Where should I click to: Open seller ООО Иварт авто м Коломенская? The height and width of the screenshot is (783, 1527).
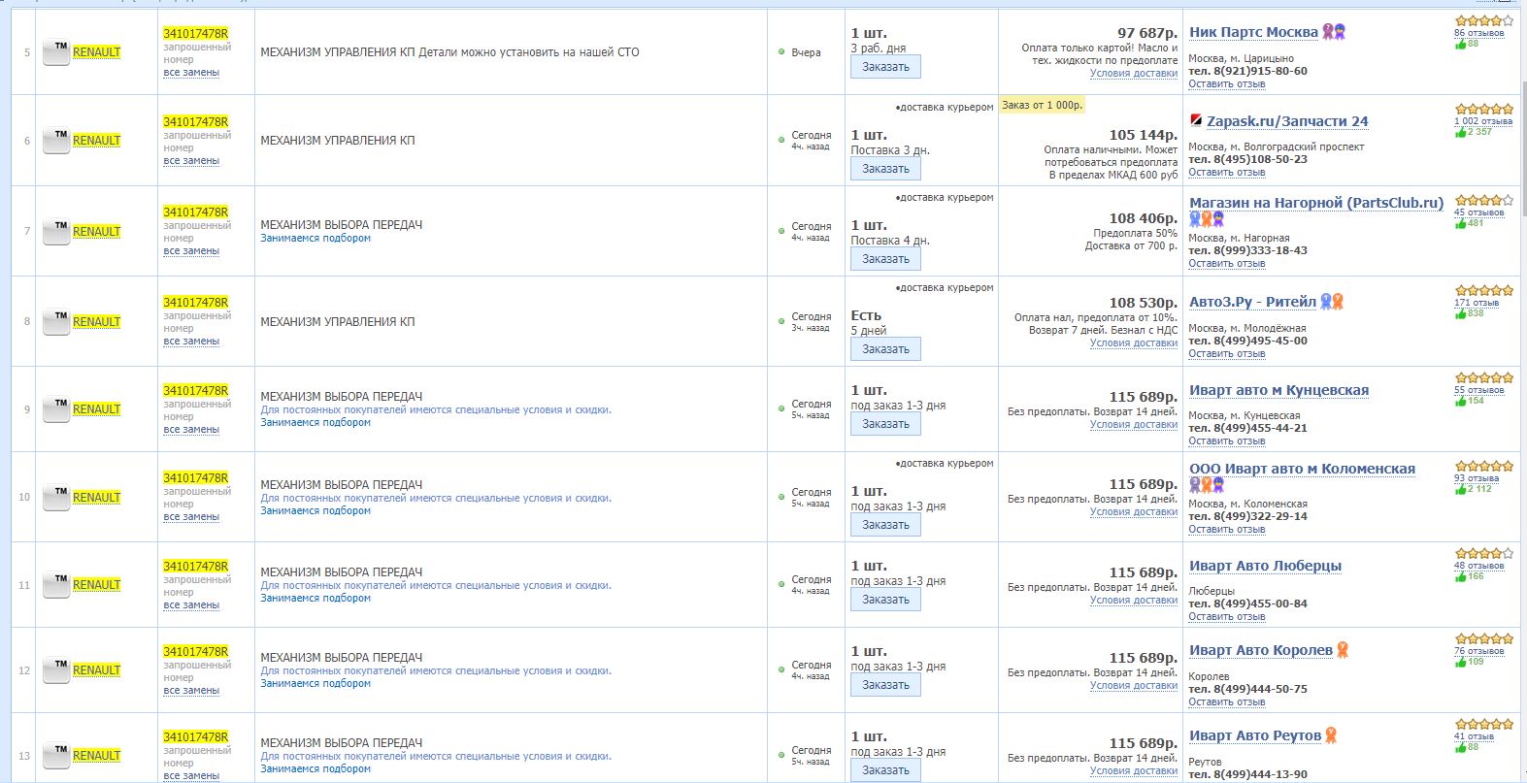[x=1302, y=469]
